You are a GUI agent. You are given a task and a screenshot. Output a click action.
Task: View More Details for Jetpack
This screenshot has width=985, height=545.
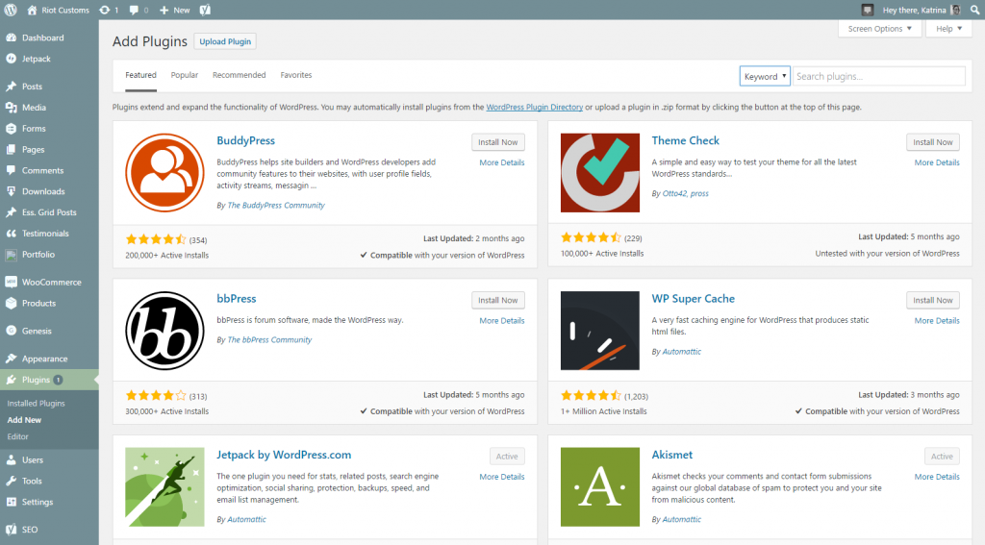pos(501,477)
